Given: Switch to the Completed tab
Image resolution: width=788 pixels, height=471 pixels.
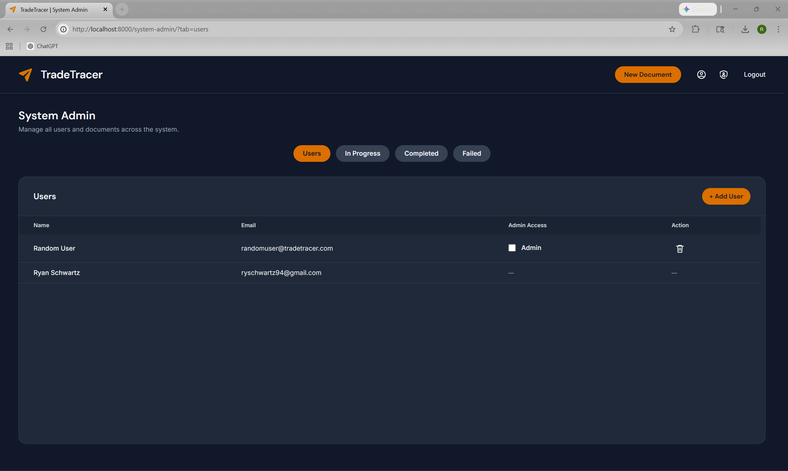Looking at the screenshot, I should (x=421, y=154).
